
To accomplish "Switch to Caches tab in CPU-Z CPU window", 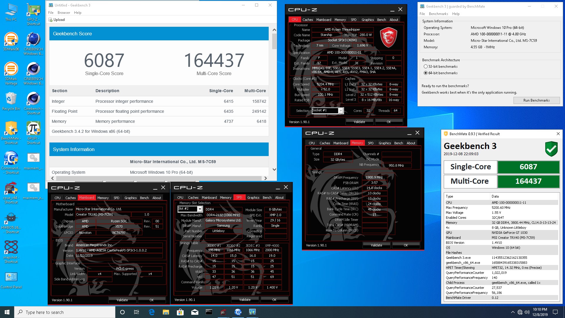I will click(x=308, y=20).
